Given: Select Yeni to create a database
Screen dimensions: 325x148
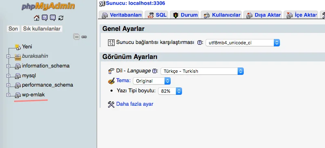Looking at the screenshot, I should pyautogui.click(x=27, y=47).
